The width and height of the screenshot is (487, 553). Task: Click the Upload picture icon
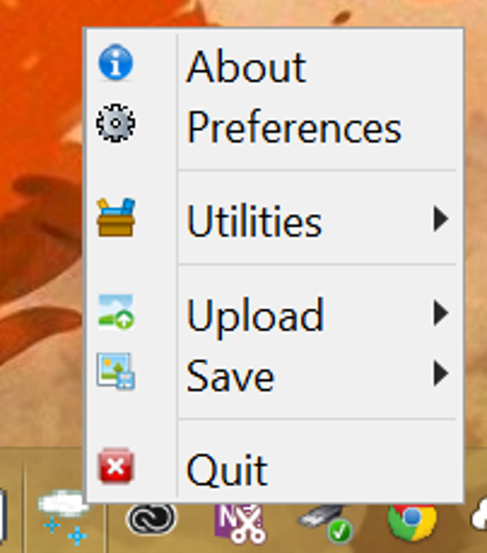point(116,312)
